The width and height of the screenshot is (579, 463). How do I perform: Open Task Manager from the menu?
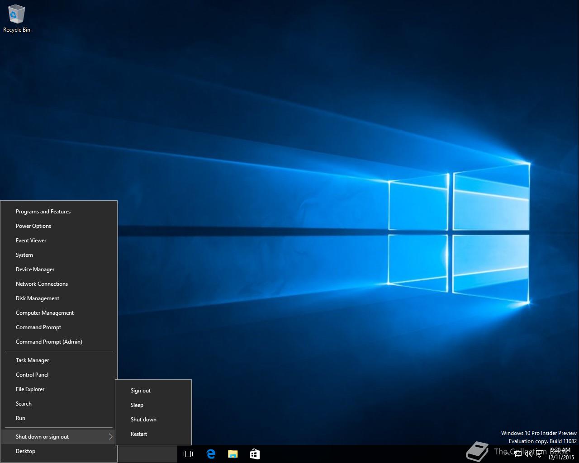[59, 360]
